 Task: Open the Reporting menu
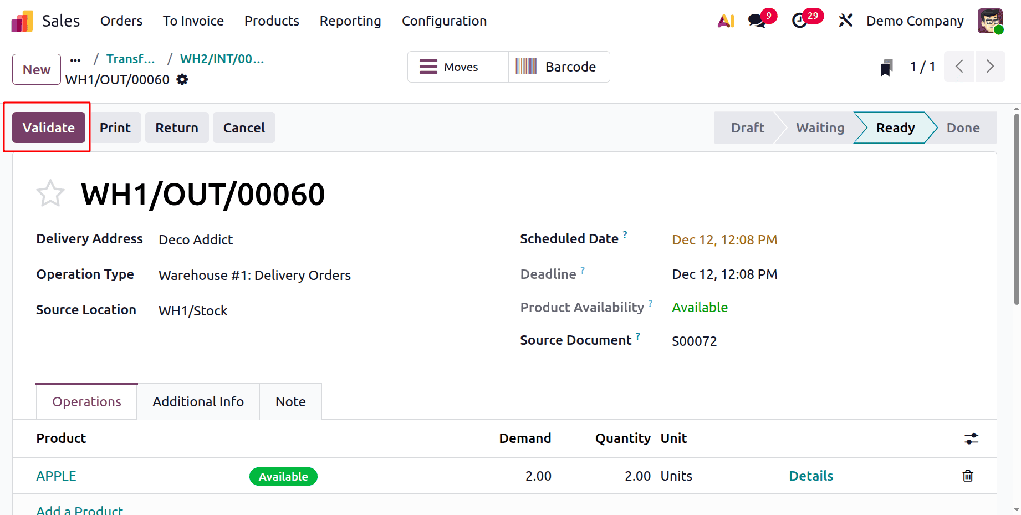(350, 21)
